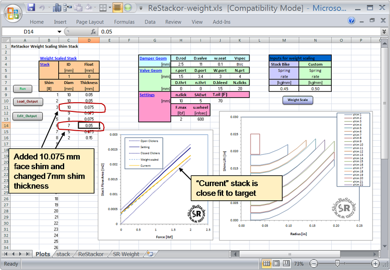390x270 pixels.
Task: Expand the formula bar with the chevron
Action: point(384,32)
